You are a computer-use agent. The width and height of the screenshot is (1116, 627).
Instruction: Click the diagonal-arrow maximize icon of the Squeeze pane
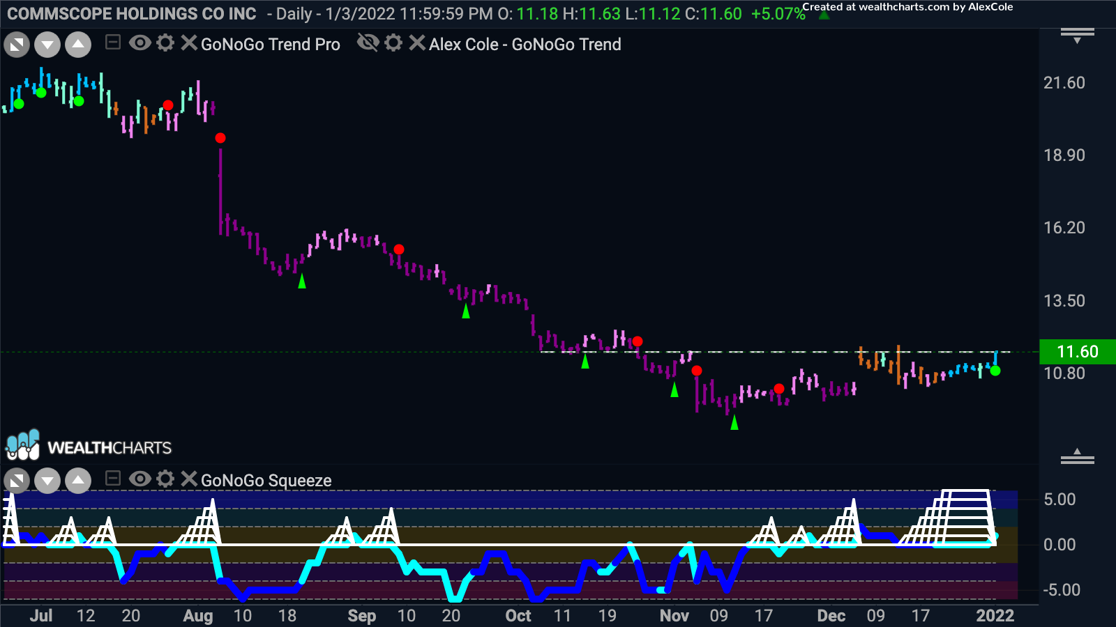(17, 481)
